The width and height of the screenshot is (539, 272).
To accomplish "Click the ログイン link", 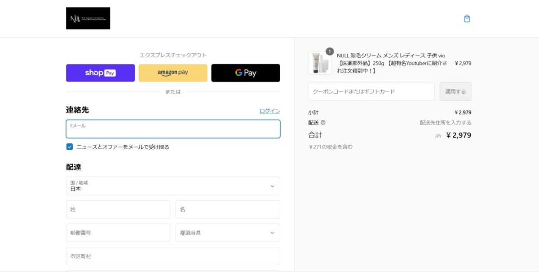I will click(x=269, y=111).
